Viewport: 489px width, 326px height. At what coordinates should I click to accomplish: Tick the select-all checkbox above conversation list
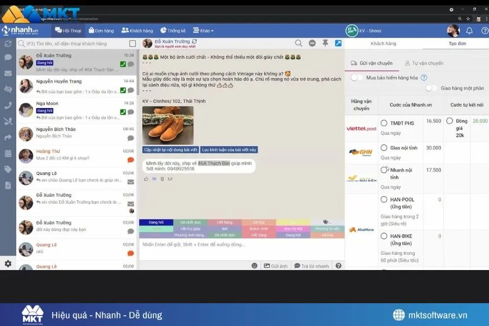pos(132,43)
